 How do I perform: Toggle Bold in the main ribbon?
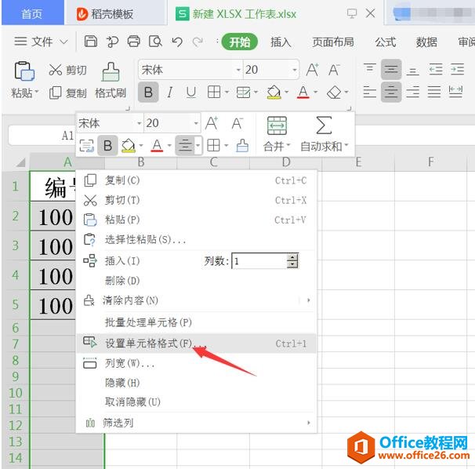(147, 93)
